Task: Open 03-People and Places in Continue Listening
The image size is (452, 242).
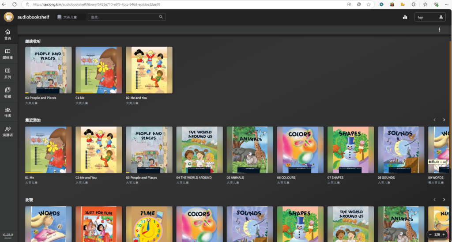Action: tap(49, 70)
